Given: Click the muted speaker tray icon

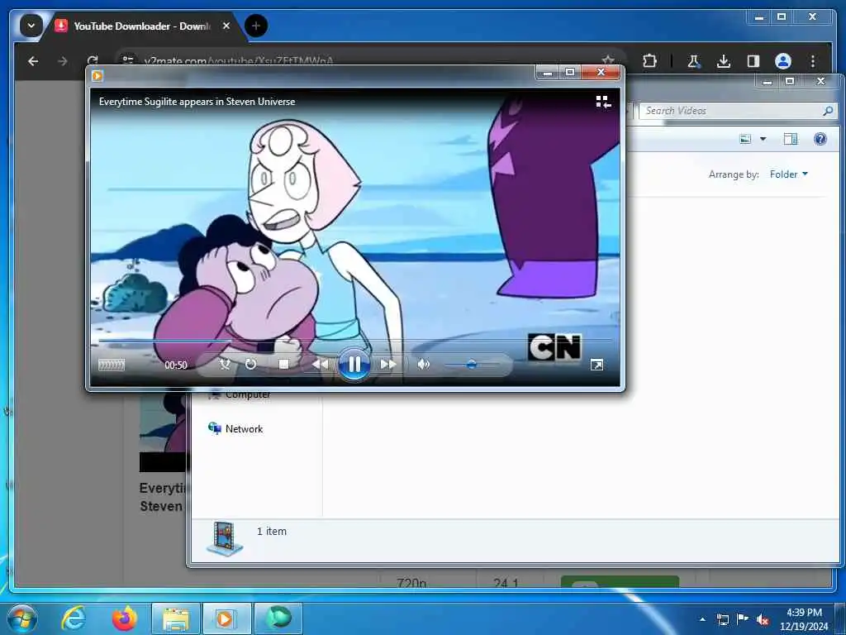Looking at the screenshot, I should (x=763, y=620).
